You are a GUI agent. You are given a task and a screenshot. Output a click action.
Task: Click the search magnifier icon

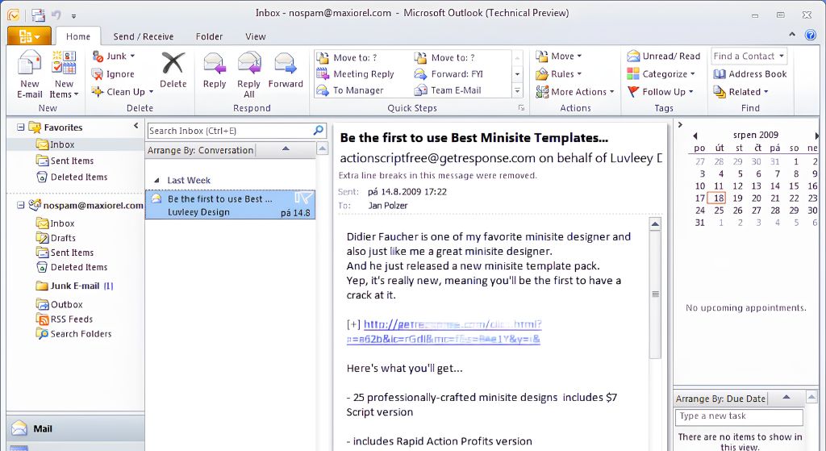point(318,130)
